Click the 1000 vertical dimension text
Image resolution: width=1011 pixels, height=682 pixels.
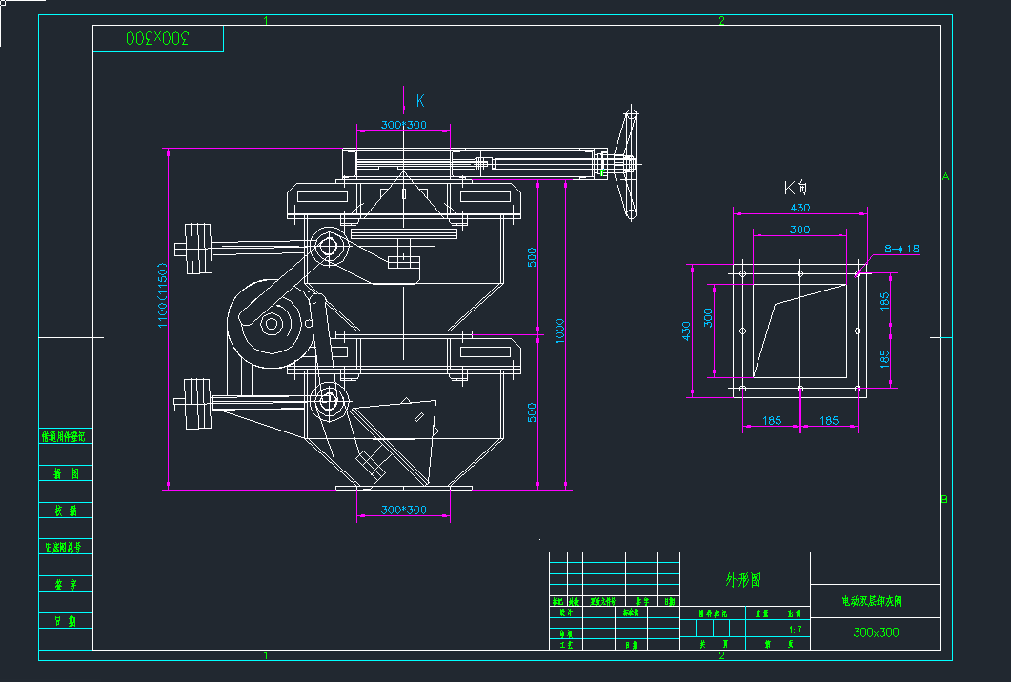[560, 331]
